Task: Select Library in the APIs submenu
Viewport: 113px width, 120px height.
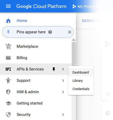Action: click(x=81, y=81)
